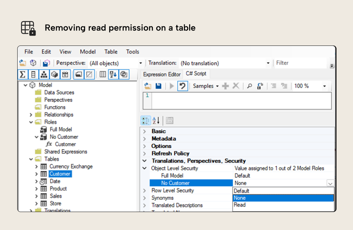Open the Samples dropdown in the script toolbar
The width and height of the screenshot is (353, 230).
(x=205, y=85)
